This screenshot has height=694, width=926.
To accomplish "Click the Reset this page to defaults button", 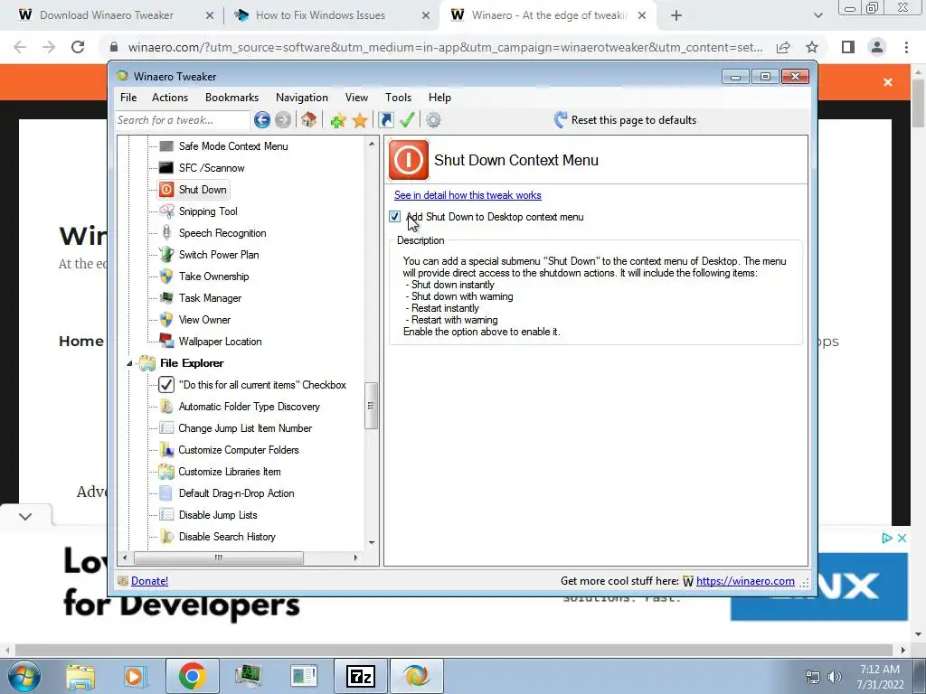I will pos(625,120).
